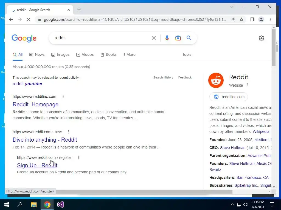Click the Swartz founder link
281x210 pixels.
(x=215, y=170)
